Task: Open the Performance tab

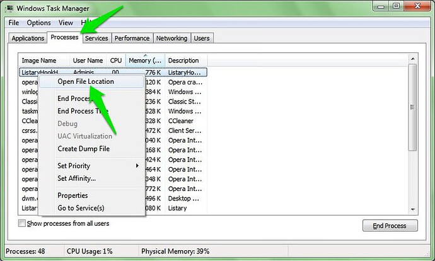Action: pos(132,38)
